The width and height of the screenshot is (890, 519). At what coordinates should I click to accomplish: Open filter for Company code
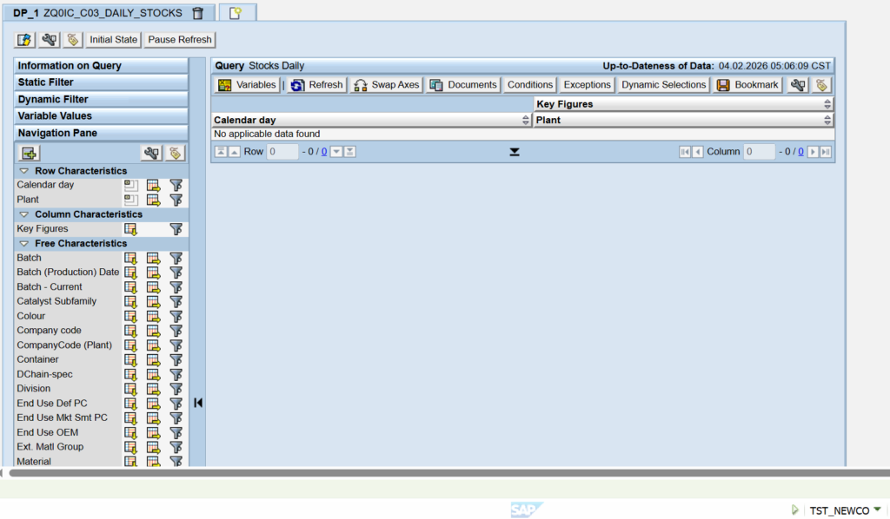pyautogui.click(x=176, y=331)
